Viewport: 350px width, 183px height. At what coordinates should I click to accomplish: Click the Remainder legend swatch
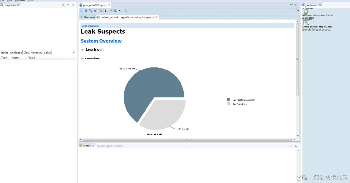tap(228, 104)
